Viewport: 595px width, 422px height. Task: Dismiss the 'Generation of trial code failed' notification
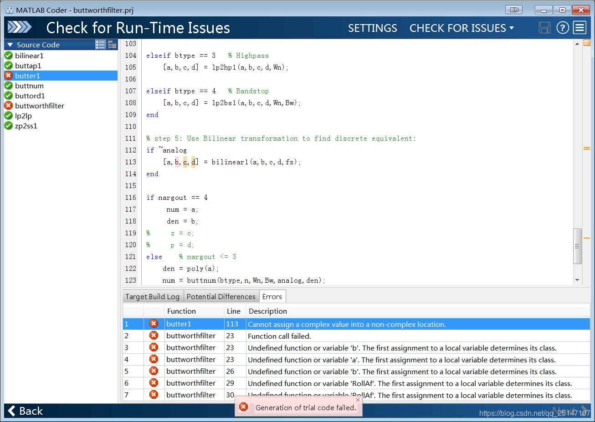click(358, 400)
